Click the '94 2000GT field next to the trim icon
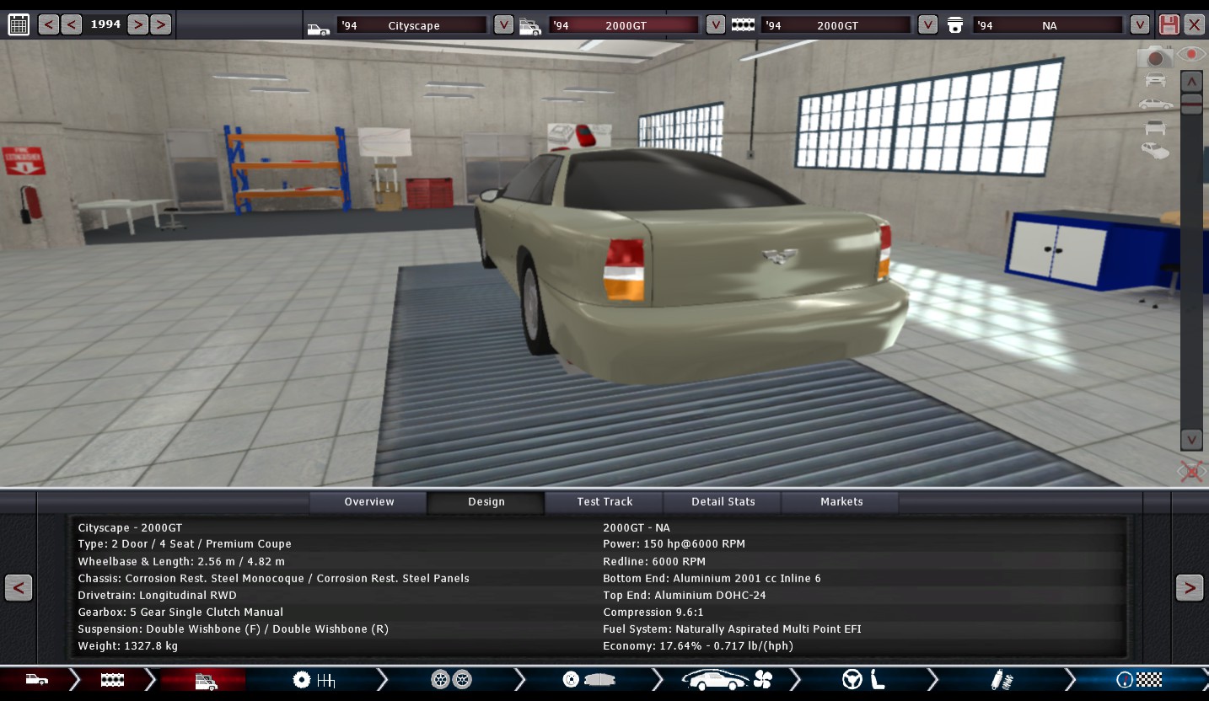The height and width of the screenshot is (701, 1209). click(625, 25)
